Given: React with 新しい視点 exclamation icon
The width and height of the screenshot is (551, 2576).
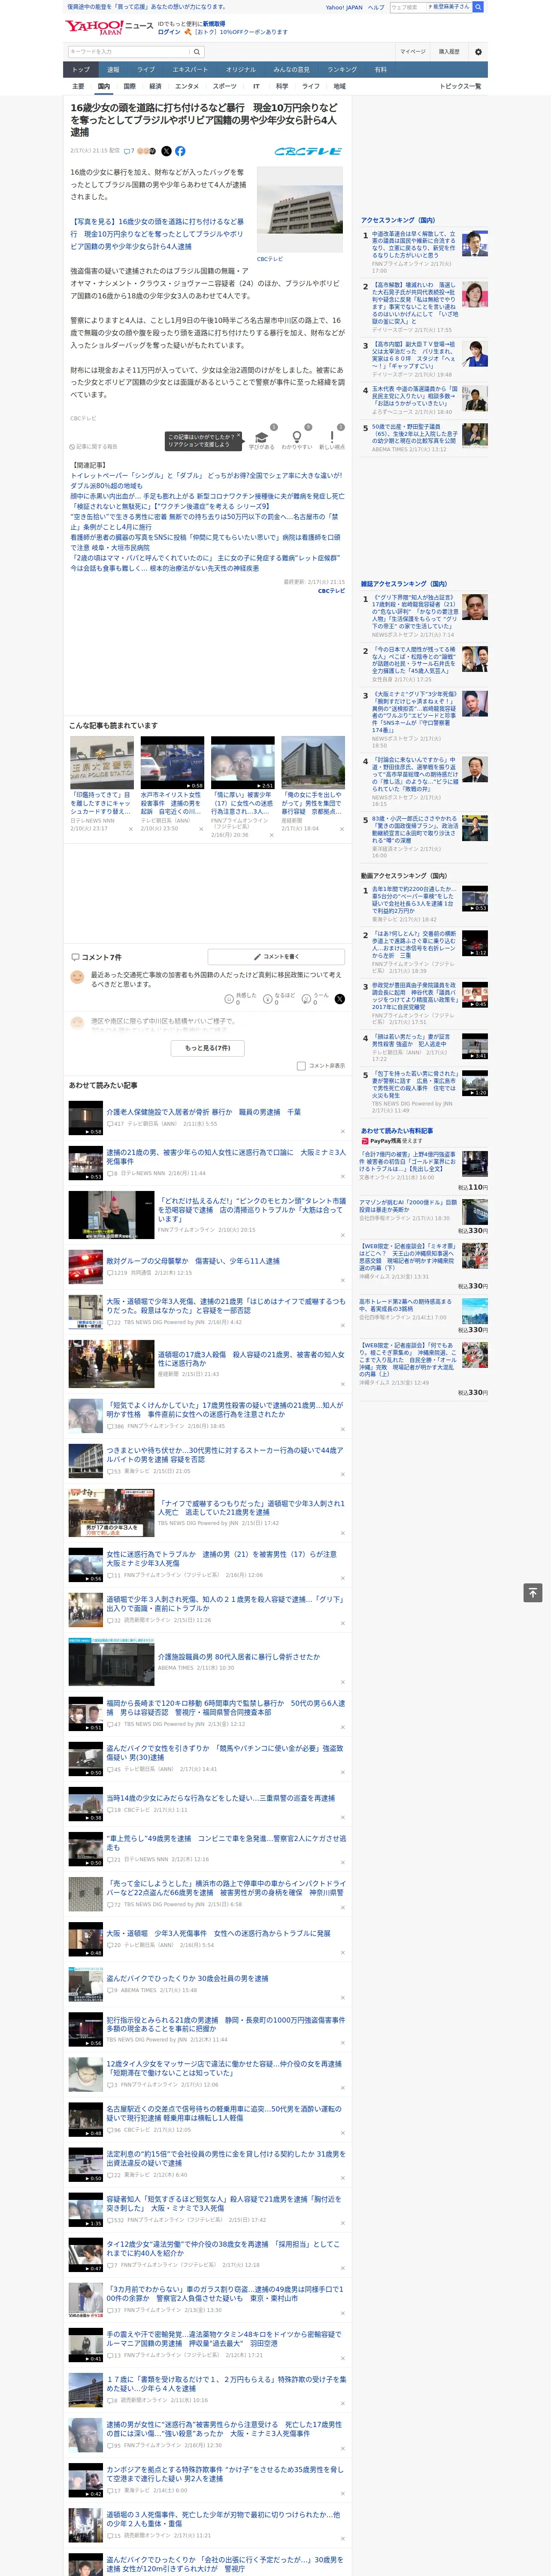Looking at the screenshot, I should pyautogui.click(x=332, y=437).
